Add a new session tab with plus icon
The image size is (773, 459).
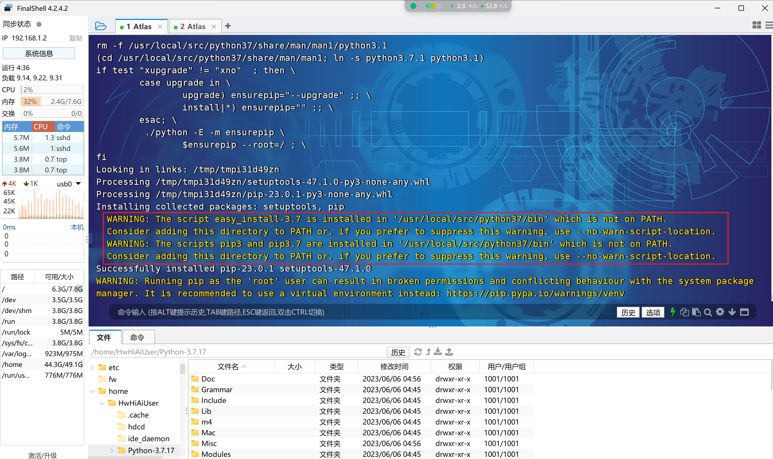pos(228,26)
